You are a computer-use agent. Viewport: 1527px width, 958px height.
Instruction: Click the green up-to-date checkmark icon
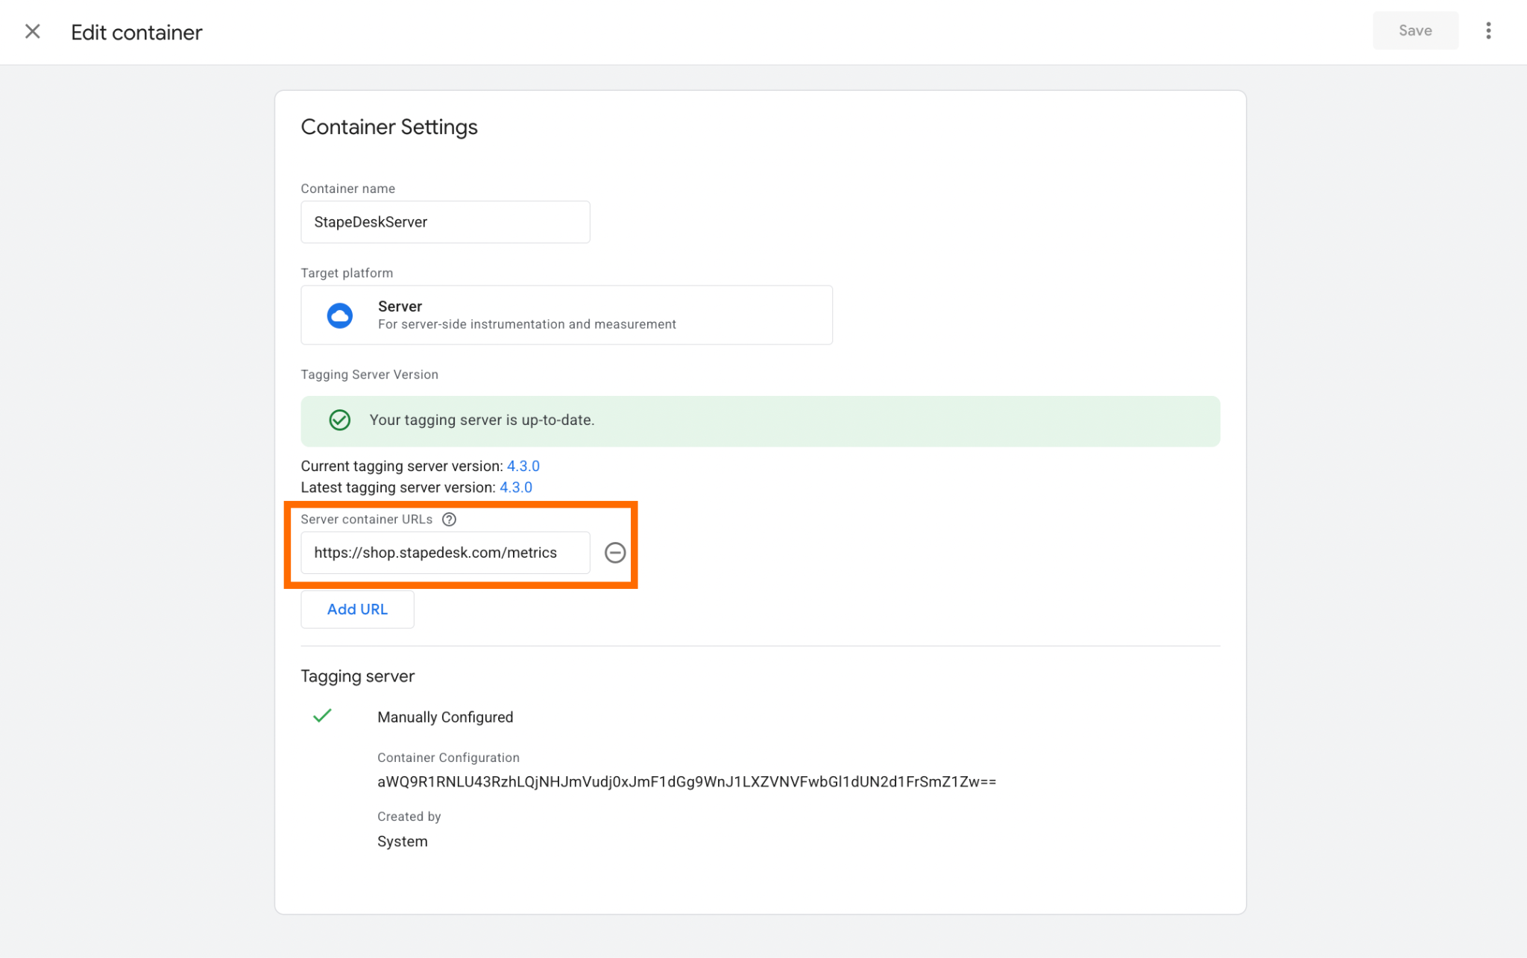(x=340, y=420)
